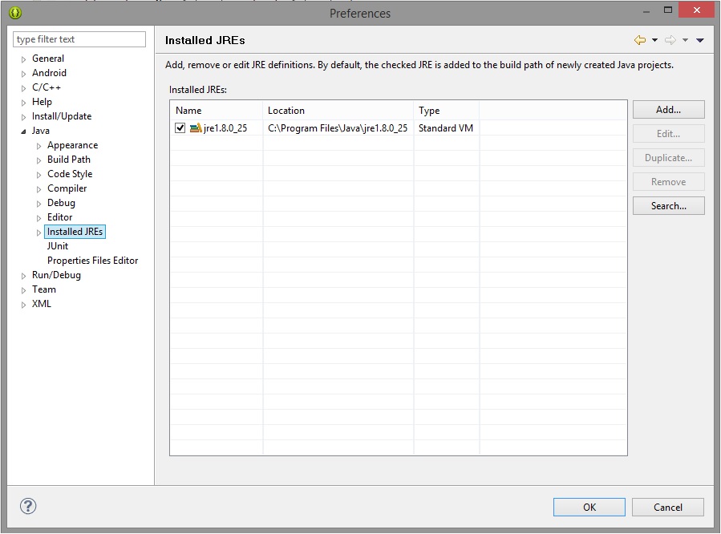Uncheck the jre1.8.0_25 checkbox
Image resolution: width=721 pixels, height=534 pixels.
(180, 128)
